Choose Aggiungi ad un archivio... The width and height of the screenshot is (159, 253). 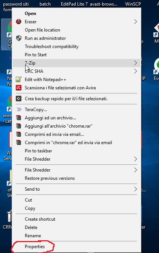pos(50,118)
